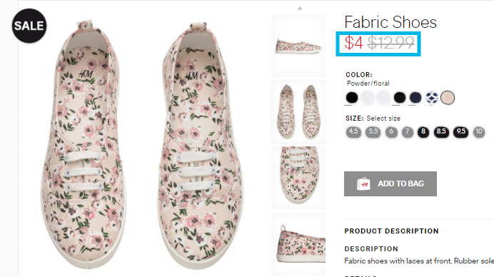This screenshot has width=494, height=277.
Task: Click the black SALE badge
Action: (29, 26)
